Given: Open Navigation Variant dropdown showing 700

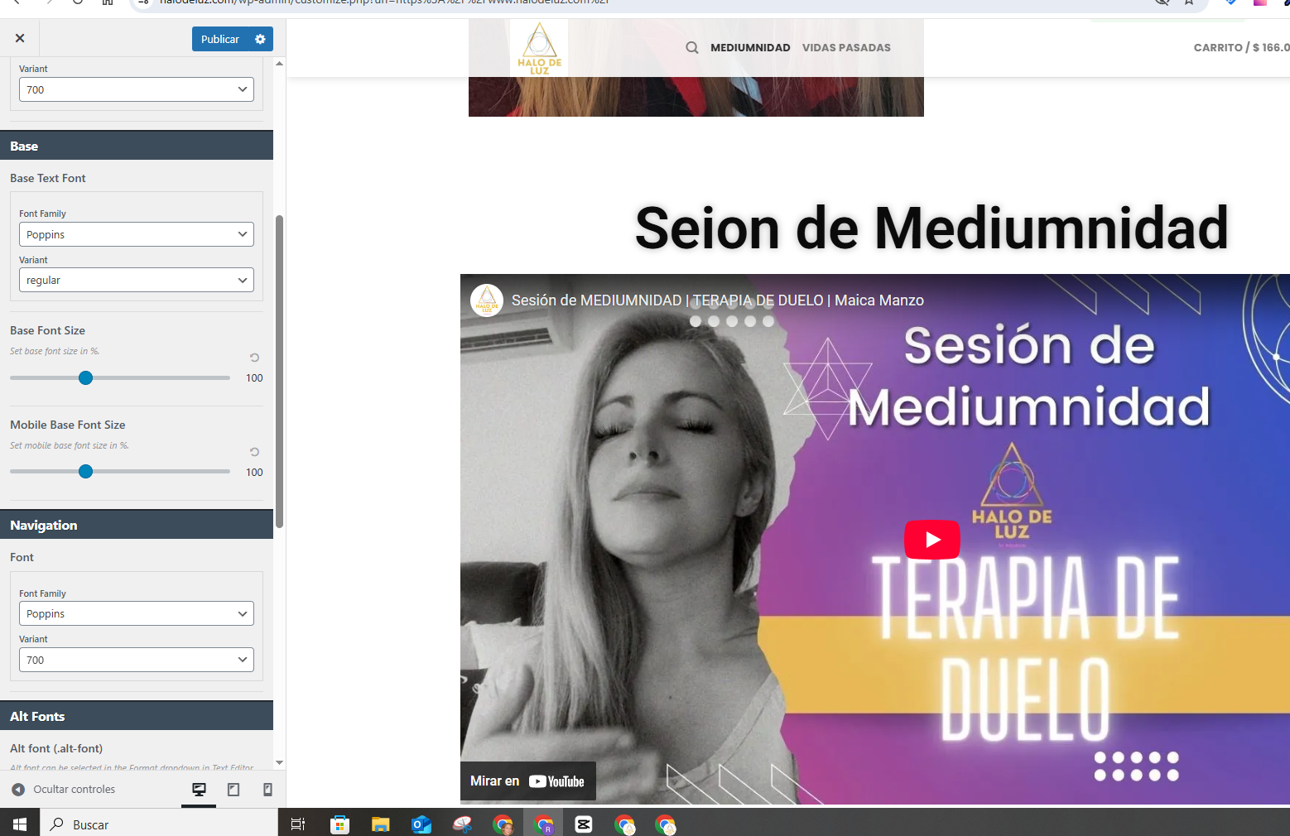Looking at the screenshot, I should click(x=137, y=660).
